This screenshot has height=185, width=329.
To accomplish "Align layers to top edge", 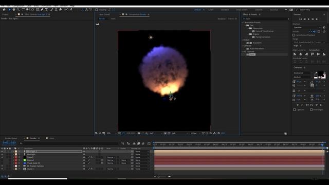I will pyautogui.click(x=313, y=54).
